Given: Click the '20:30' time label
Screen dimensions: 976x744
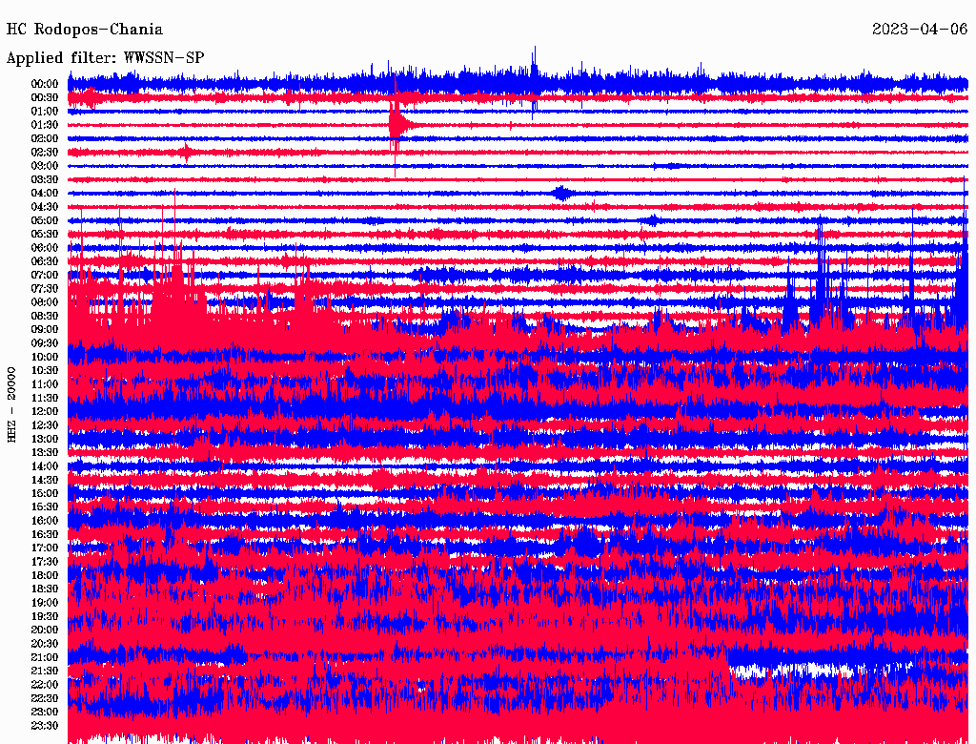Looking at the screenshot, I should (x=45, y=644).
